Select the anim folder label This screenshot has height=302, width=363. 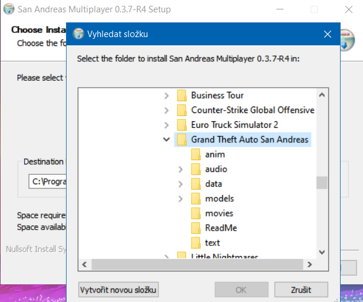tap(215, 154)
